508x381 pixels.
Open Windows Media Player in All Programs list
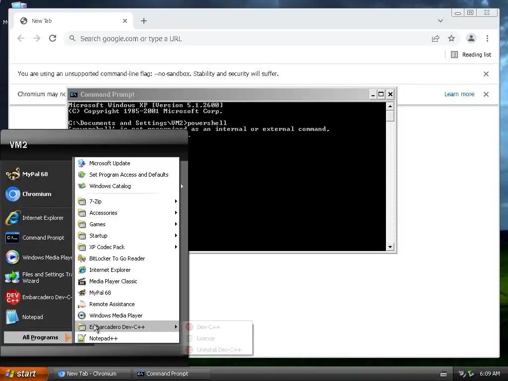(127, 316)
